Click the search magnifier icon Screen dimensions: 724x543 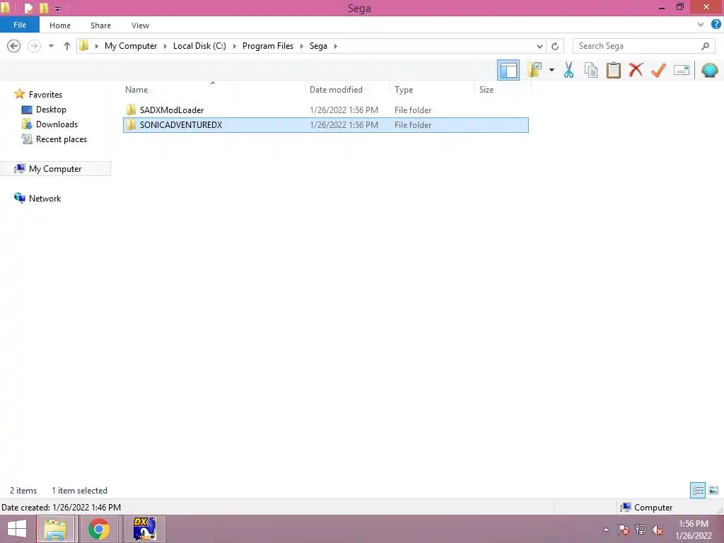click(x=705, y=46)
